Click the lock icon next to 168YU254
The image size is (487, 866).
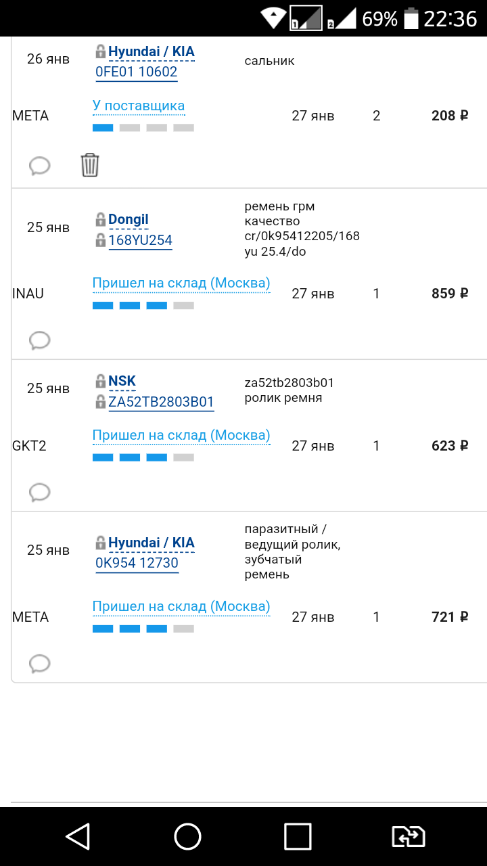tap(101, 240)
